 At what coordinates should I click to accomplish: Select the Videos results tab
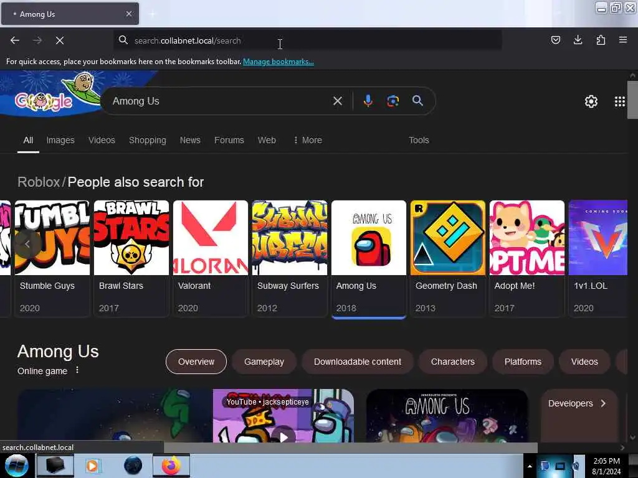pyautogui.click(x=102, y=140)
